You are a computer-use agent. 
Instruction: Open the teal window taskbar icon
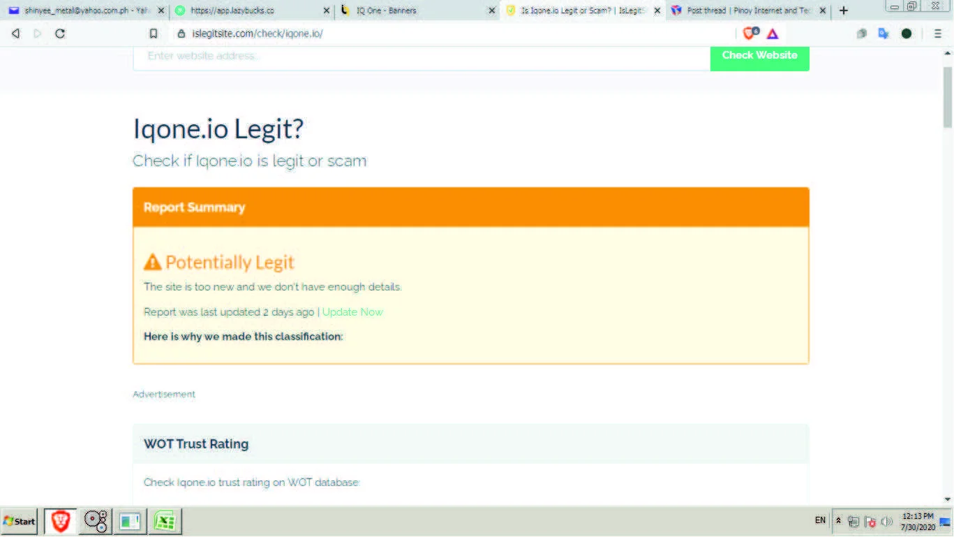[x=131, y=522]
